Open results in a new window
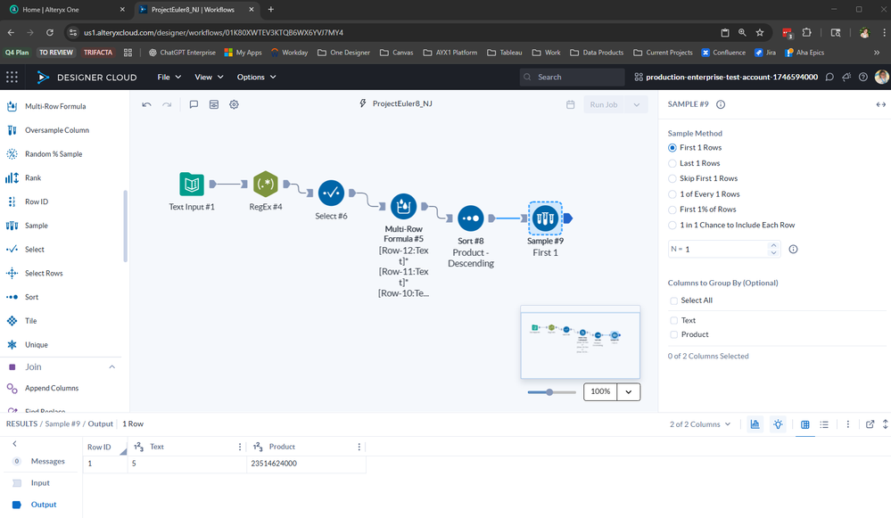 pos(870,424)
